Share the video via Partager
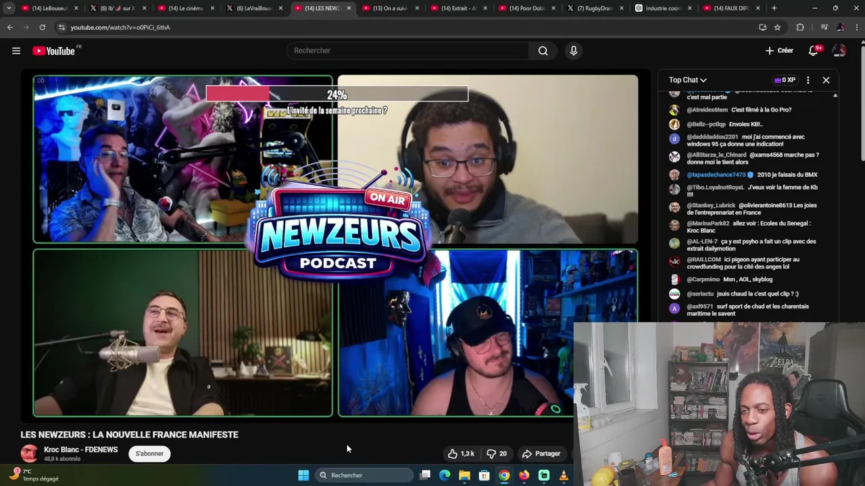The height and width of the screenshot is (486, 865). 541,454
